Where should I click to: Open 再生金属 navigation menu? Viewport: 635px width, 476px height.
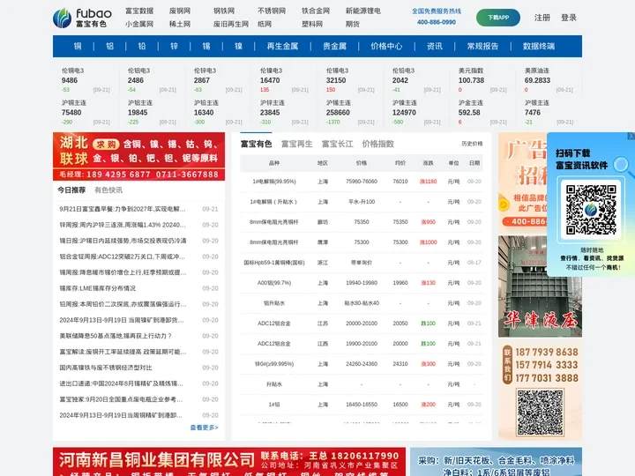(x=283, y=46)
